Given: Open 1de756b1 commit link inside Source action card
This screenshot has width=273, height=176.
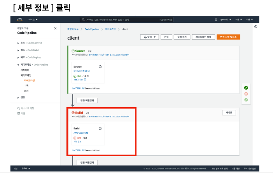Looking at the screenshot, I should (80, 80).
